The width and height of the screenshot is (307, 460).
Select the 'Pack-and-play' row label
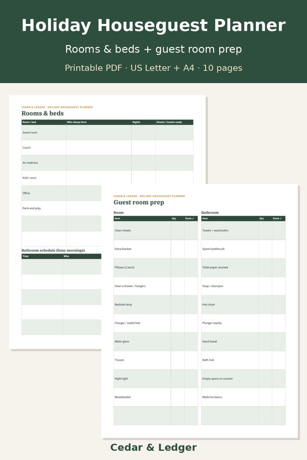click(x=32, y=208)
